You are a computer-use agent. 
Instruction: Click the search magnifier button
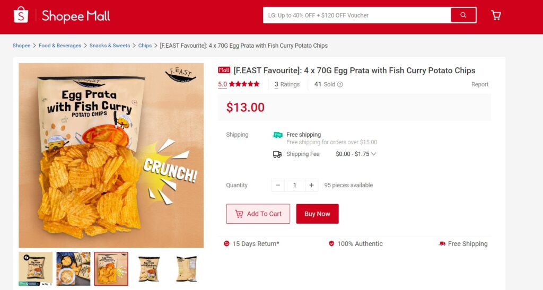pos(463,15)
